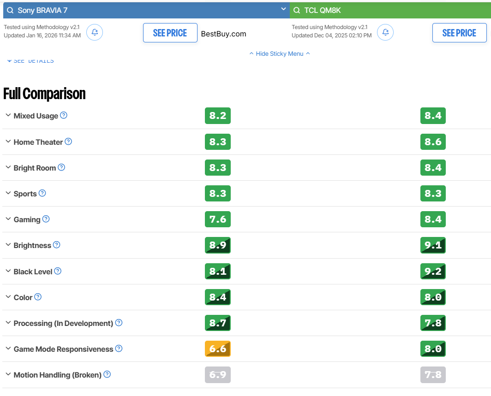Click the bell alert icon for TCL QM8K
Screen dimensions: 491x396
385,32
